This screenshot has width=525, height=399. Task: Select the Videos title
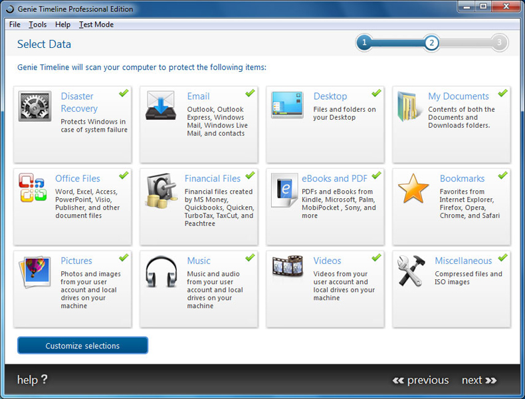tap(327, 261)
